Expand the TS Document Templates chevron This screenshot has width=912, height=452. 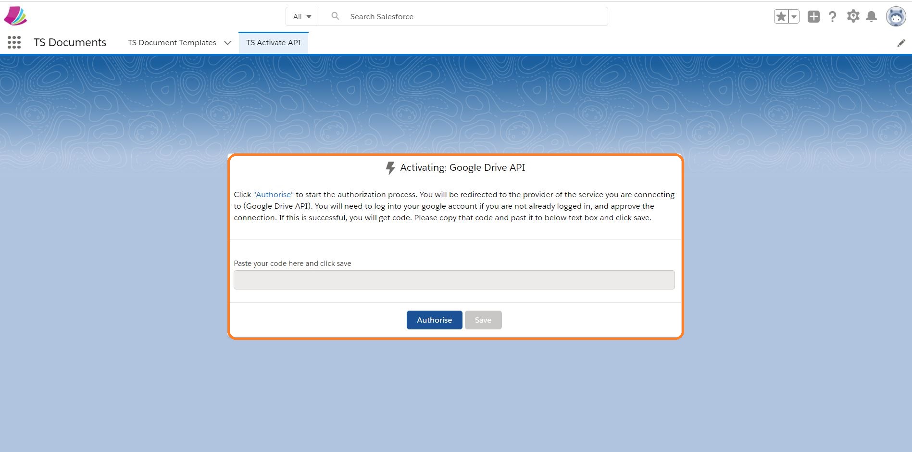227,43
